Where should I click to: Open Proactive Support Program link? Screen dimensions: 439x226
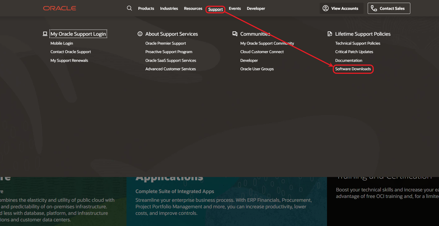(x=169, y=52)
